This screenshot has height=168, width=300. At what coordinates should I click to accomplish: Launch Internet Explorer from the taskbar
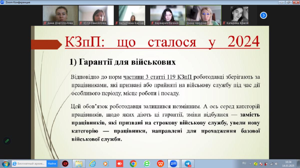[92, 164]
